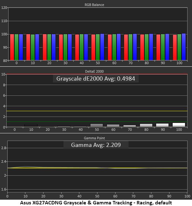Click the DeltaE bar at 80
The width and height of the screenshot is (192, 206).
click(146, 125)
